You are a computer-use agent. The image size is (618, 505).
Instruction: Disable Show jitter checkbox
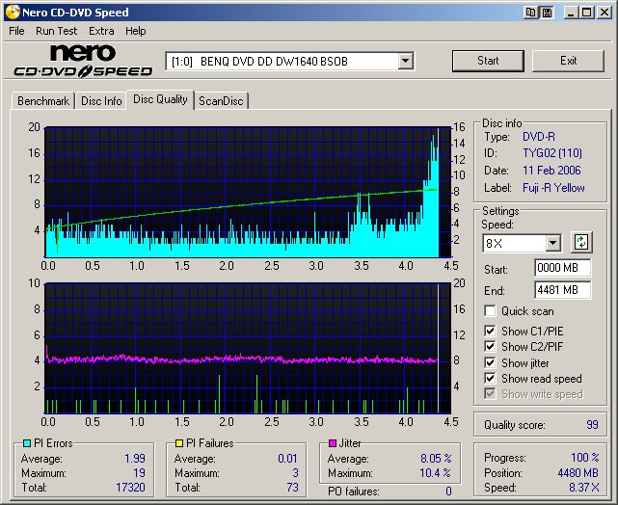490,362
